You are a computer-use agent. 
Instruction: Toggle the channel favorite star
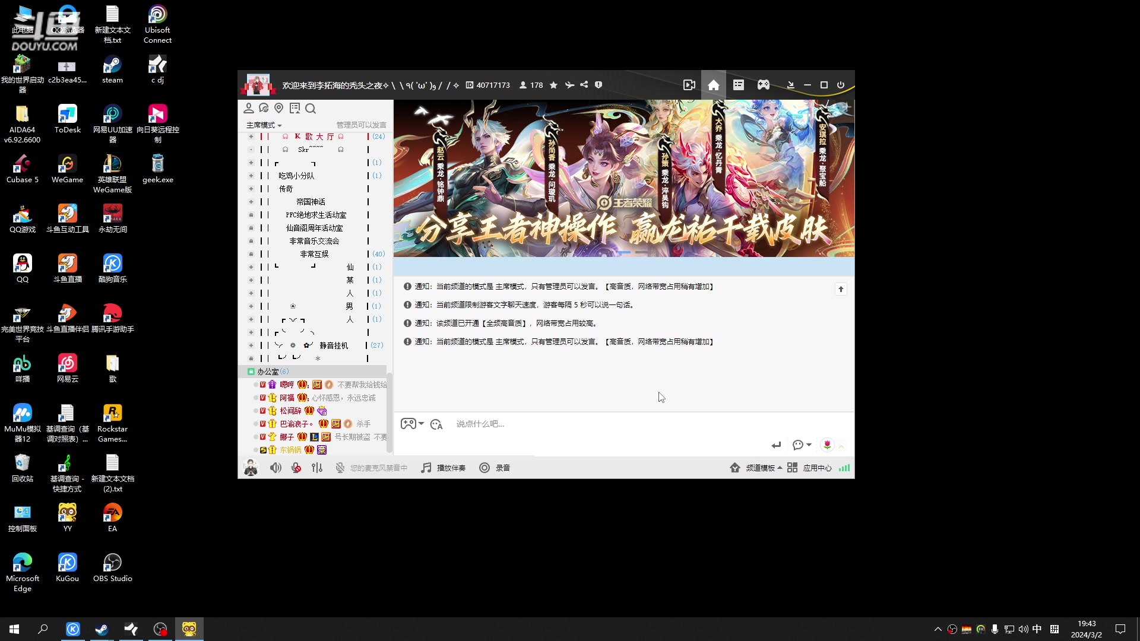[x=553, y=85]
